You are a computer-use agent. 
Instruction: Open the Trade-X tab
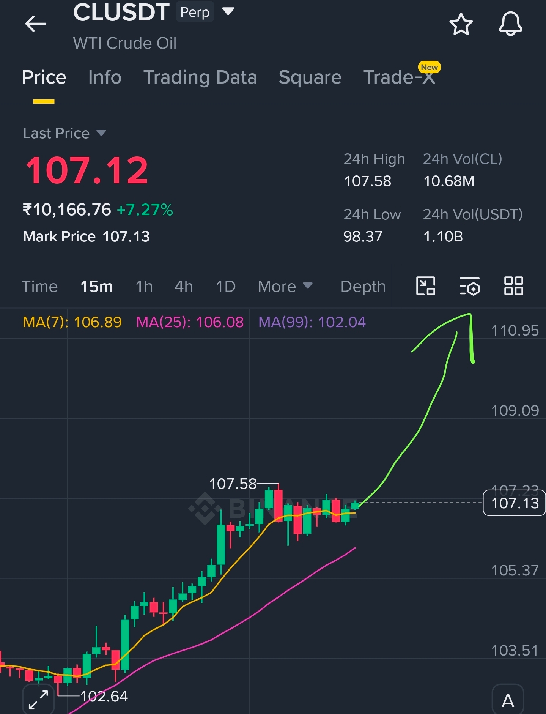click(x=399, y=77)
